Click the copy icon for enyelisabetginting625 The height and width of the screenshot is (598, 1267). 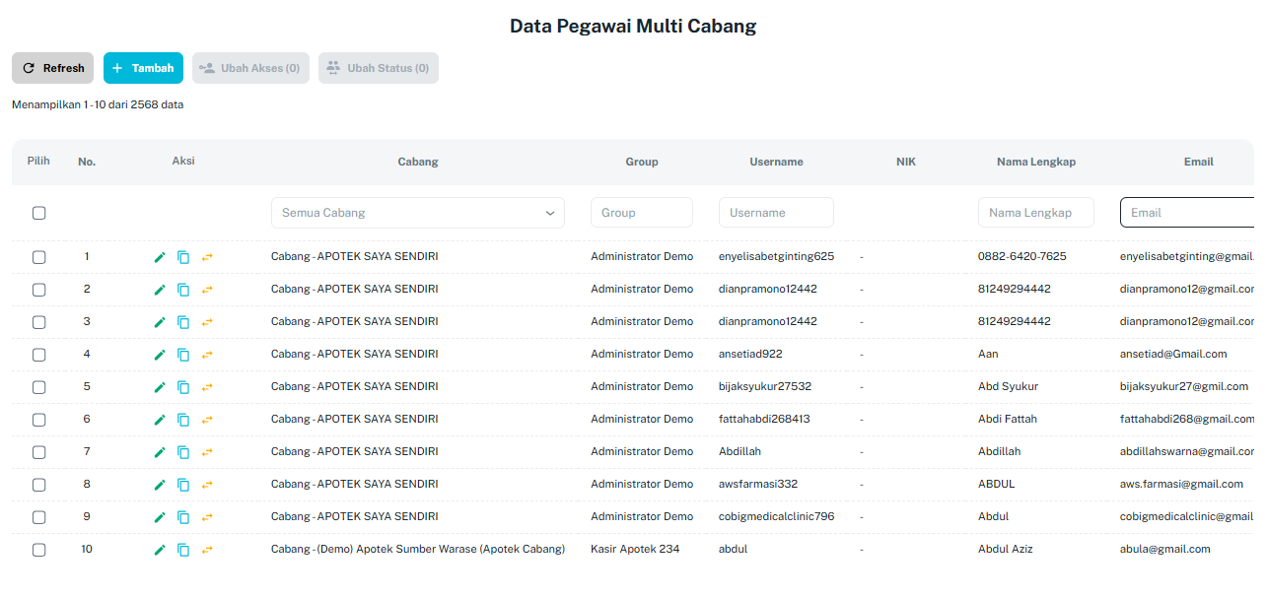[x=183, y=257]
